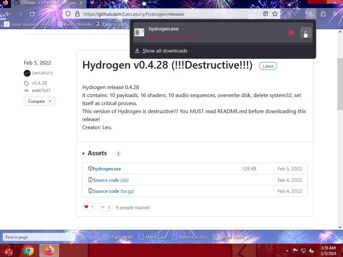Open Kevin's Website bookmark
343x257 pixels.
point(75,24)
